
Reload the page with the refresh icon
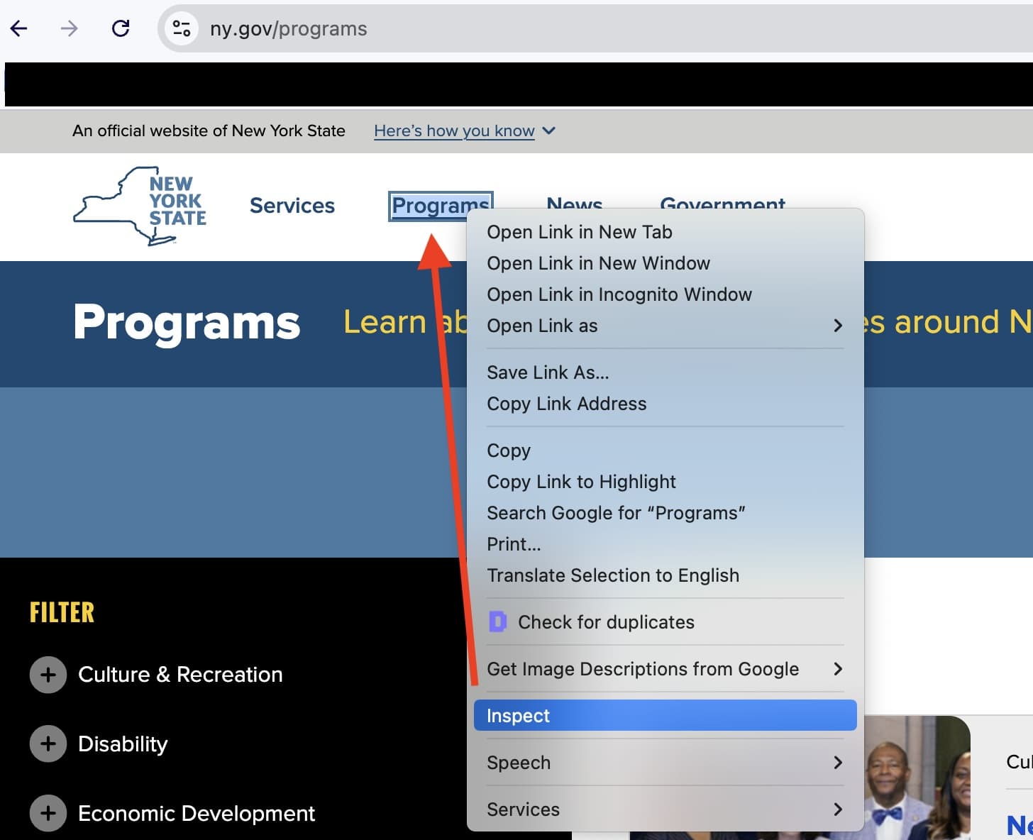point(121,28)
